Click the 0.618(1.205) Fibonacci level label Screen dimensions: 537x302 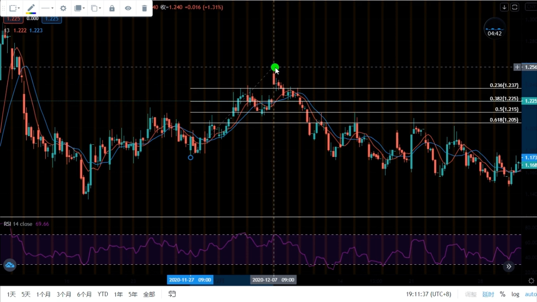point(504,120)
